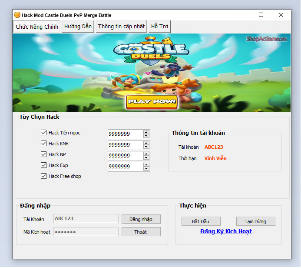Image resolution: width=301 pixels, height=268 pixels.
Task: Decrease the Hack Exp value with down arrow
Action: tap(146, 169)
